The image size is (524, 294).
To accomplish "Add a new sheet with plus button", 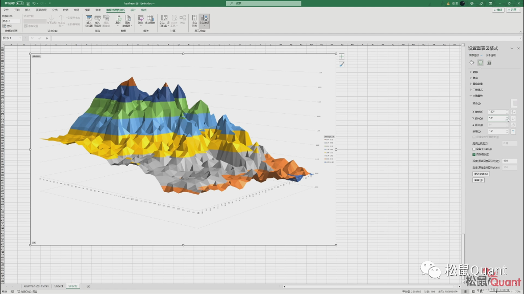I will 88,286.
